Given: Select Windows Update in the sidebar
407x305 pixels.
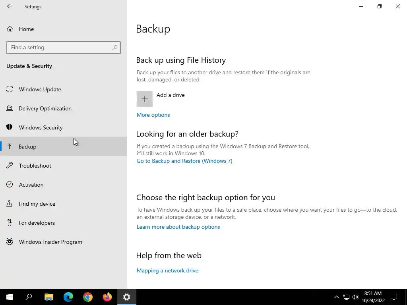Looking at the screenshot, I should (64, 89).
